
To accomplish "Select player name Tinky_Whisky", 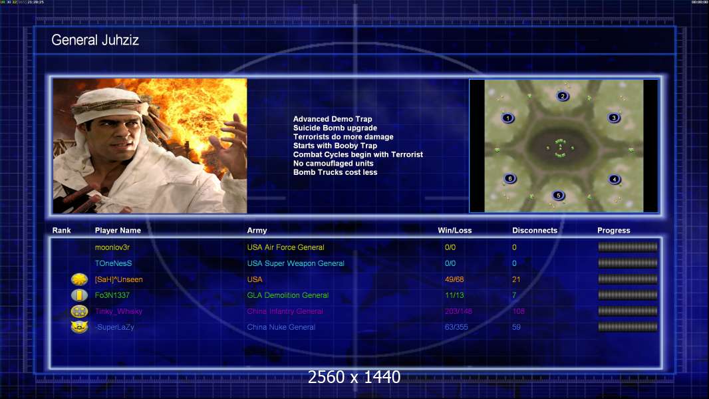I will (x=118, y=311).
